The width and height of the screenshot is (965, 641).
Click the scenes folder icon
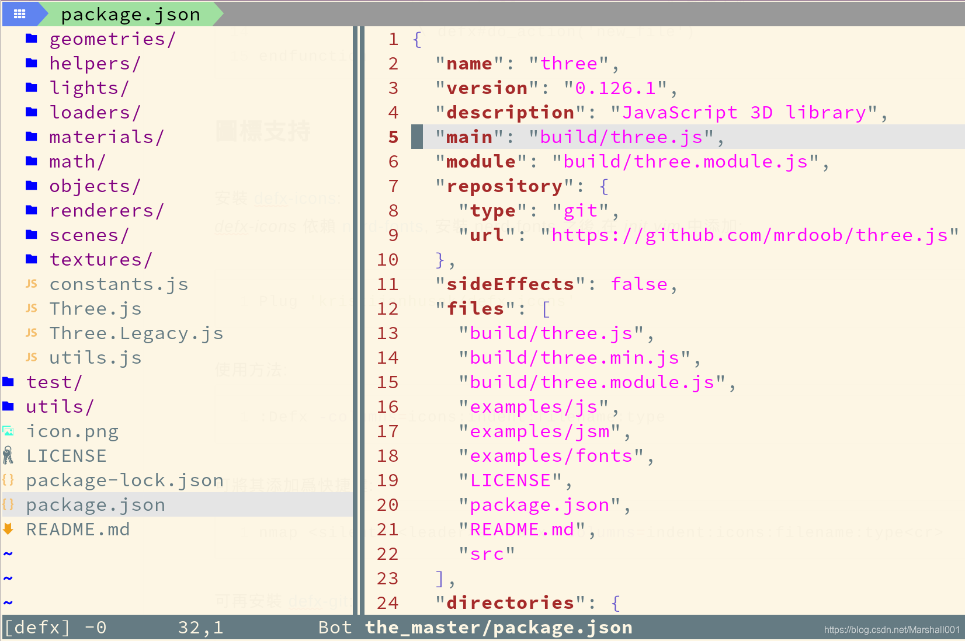click(32, 235)
